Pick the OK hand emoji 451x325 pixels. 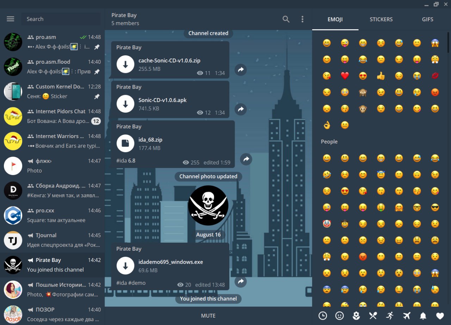[327, 125]
